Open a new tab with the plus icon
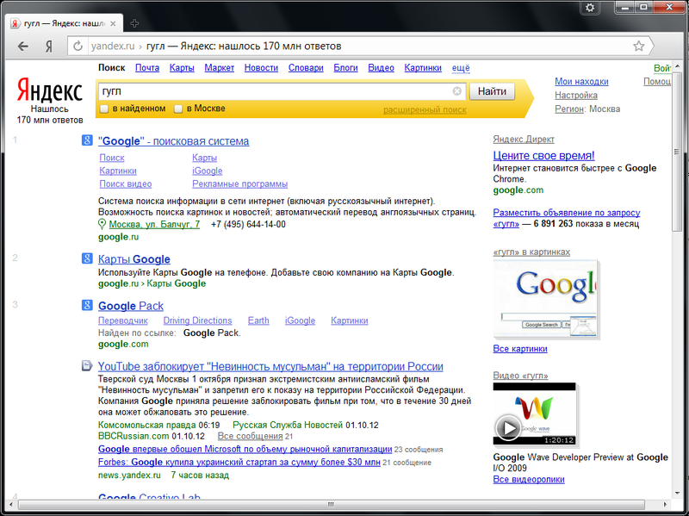 (x=134, y=23)
